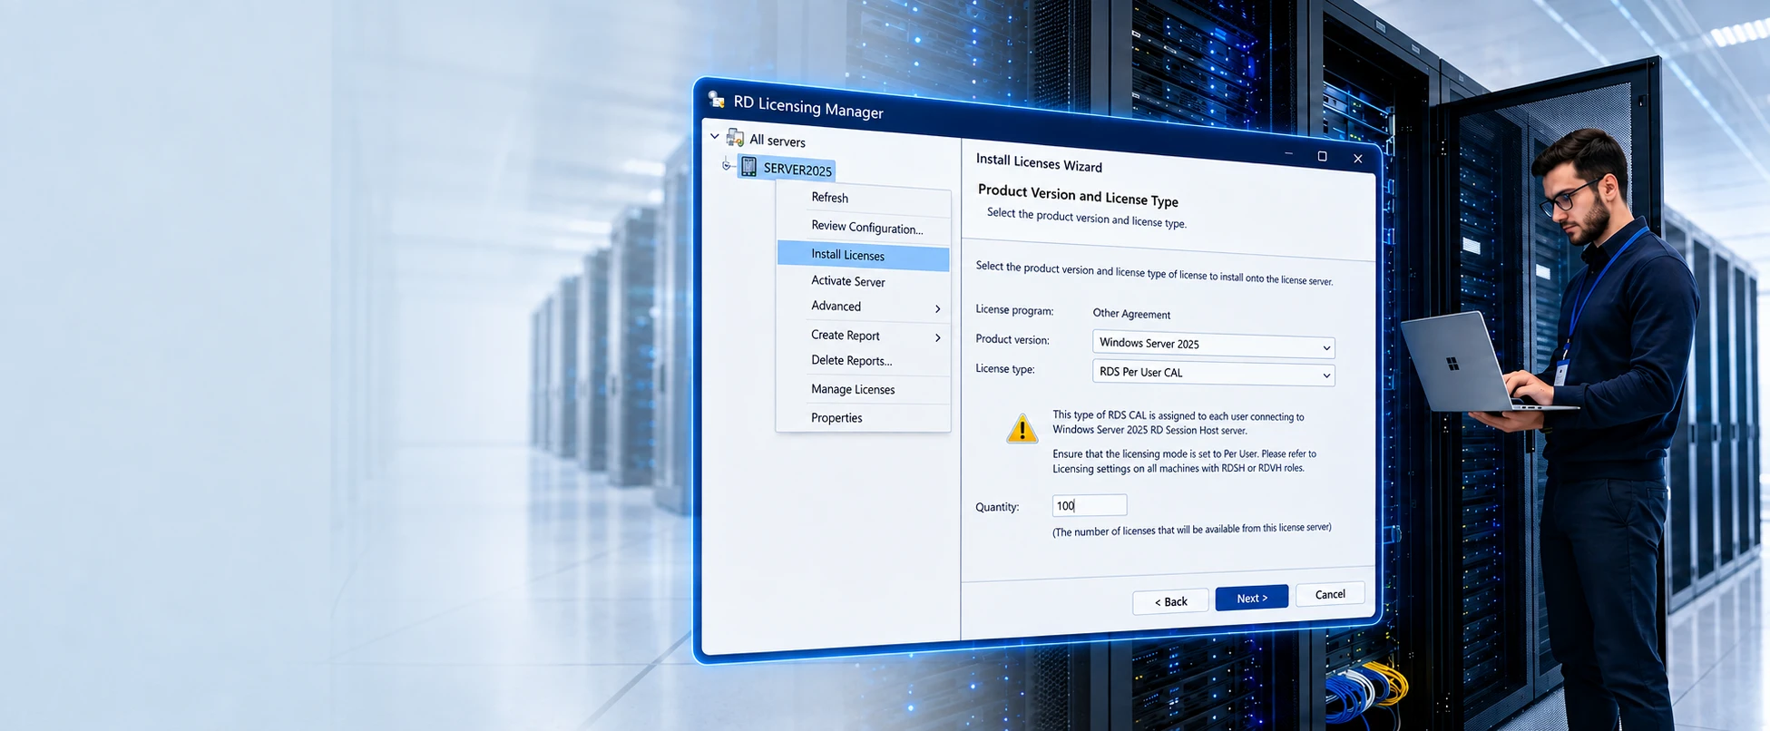This screenshot has height=731, width=1770.
Task: Select Install Licenses in the context menu
Action: point(863,256)
